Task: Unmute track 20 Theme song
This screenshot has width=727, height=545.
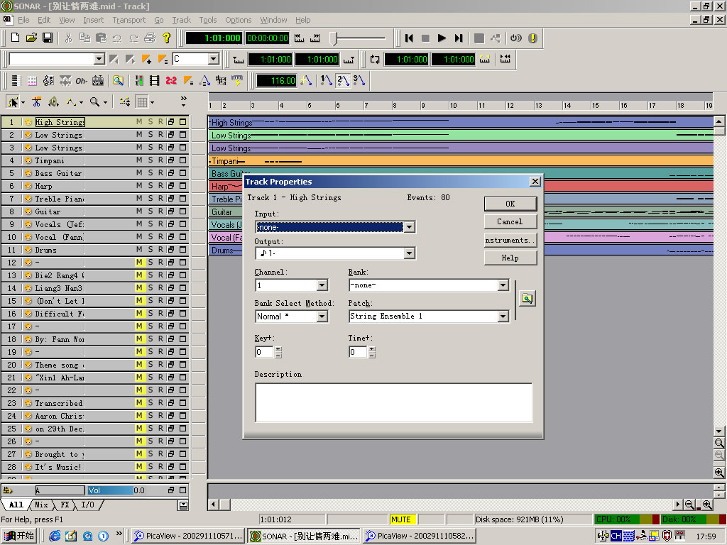Action: (139, 364)
